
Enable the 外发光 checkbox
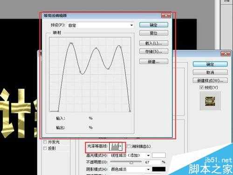pyautogui.click(x=45, y=142)
